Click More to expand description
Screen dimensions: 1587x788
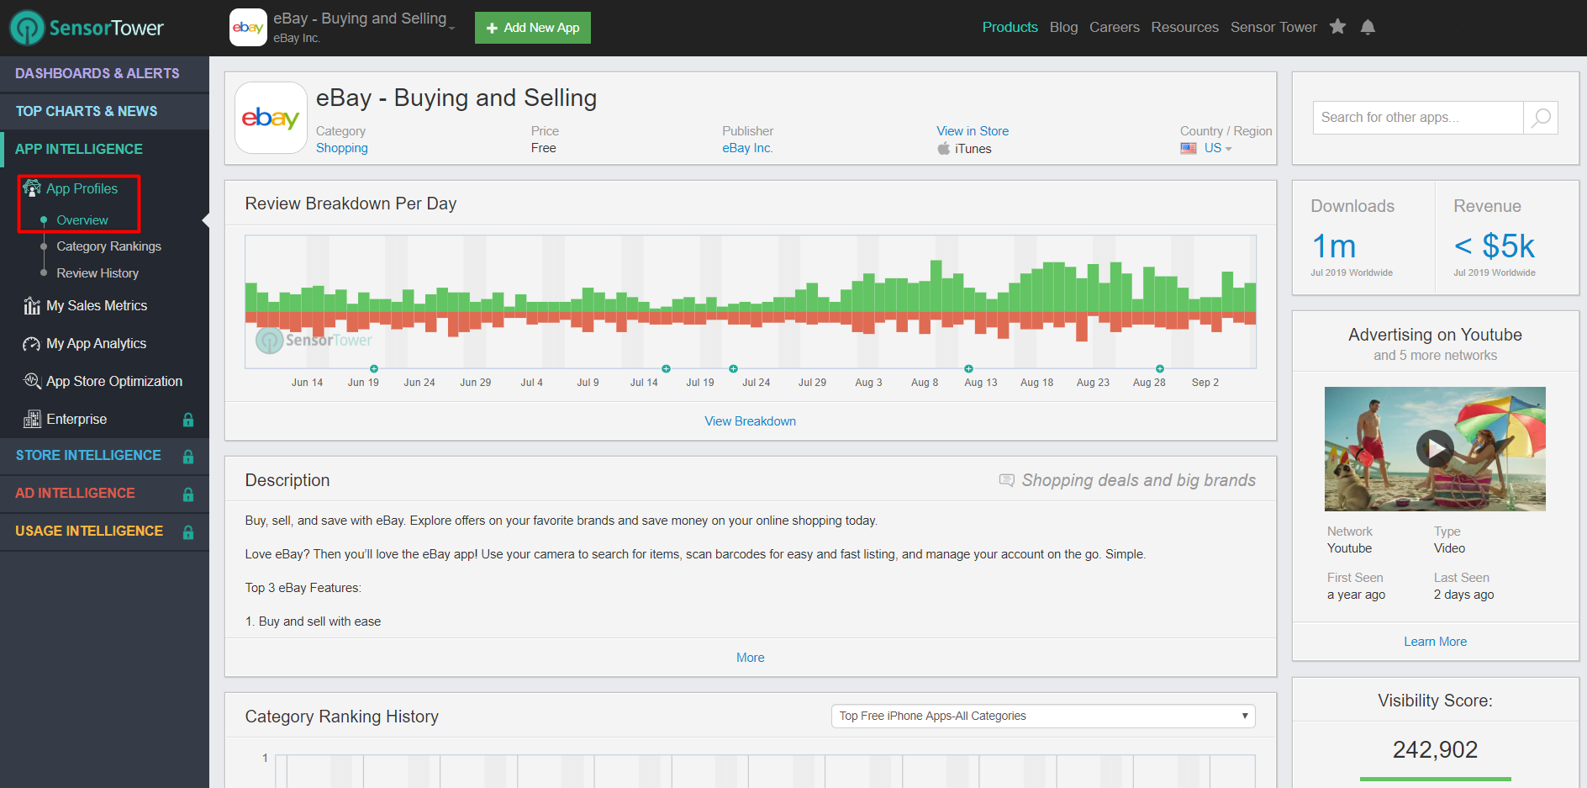(751, 658)
